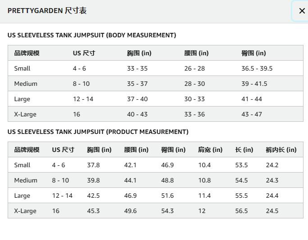The height and width of the screenshot is (240, 308).
Task: Close the PRETTYGARDEN size chart dialog
Action: [301, 11]
